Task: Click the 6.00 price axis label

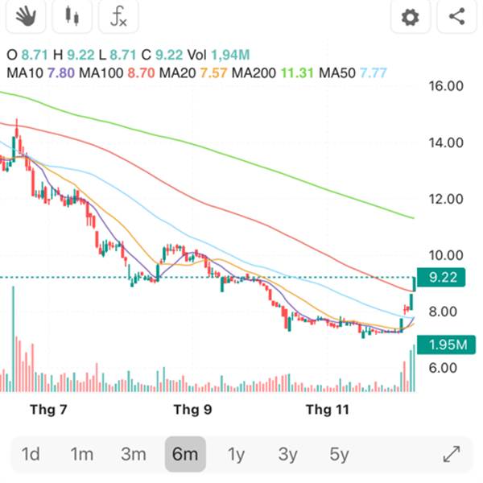Action: coord(443,368)
